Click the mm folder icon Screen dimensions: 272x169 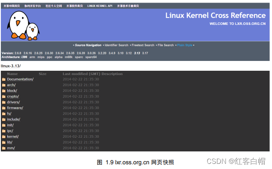[x=4, y=148]
